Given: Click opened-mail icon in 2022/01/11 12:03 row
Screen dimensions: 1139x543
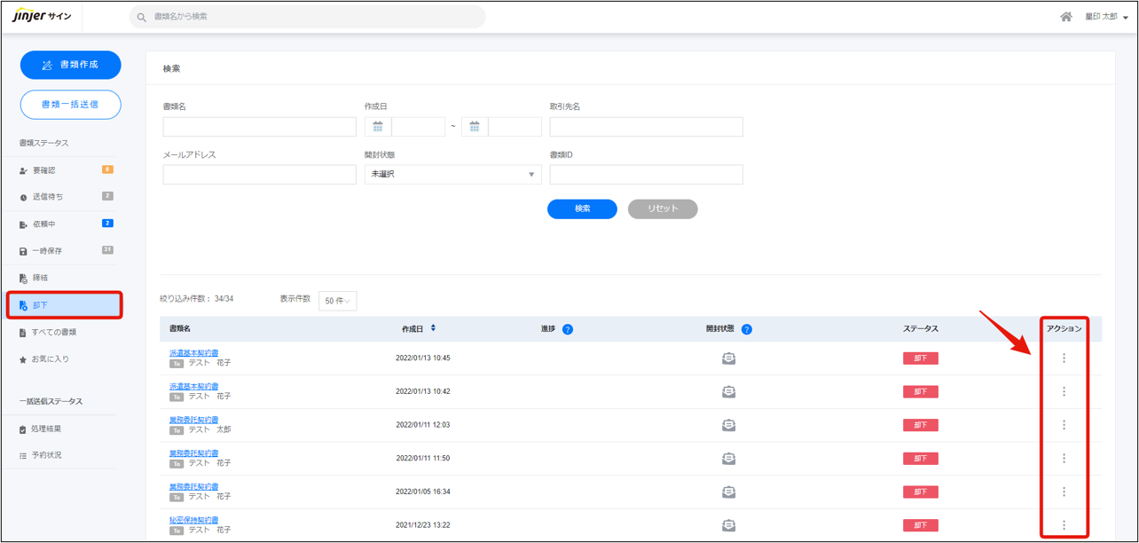Looking at the screenshot, I should 728,425.
